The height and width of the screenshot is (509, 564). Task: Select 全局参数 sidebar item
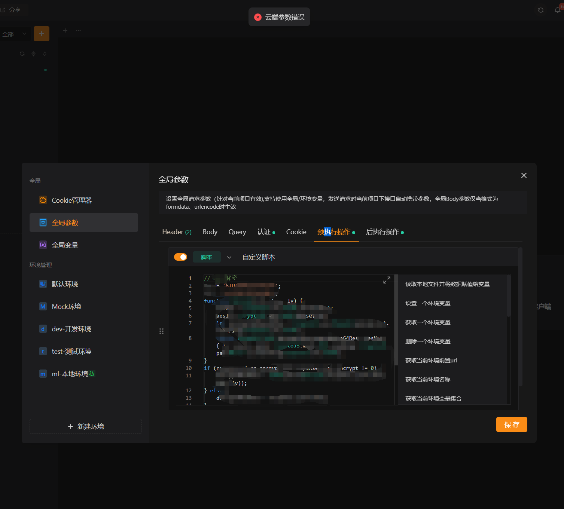(x=83, y=223)
